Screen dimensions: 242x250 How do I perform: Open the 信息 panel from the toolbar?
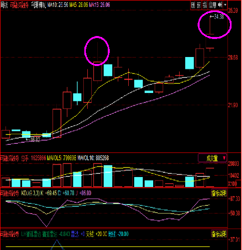tap(213, 5)
